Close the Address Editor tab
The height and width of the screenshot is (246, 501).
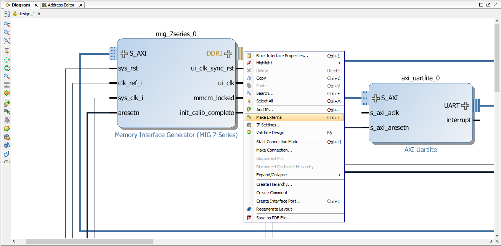[x=80, y=5]
